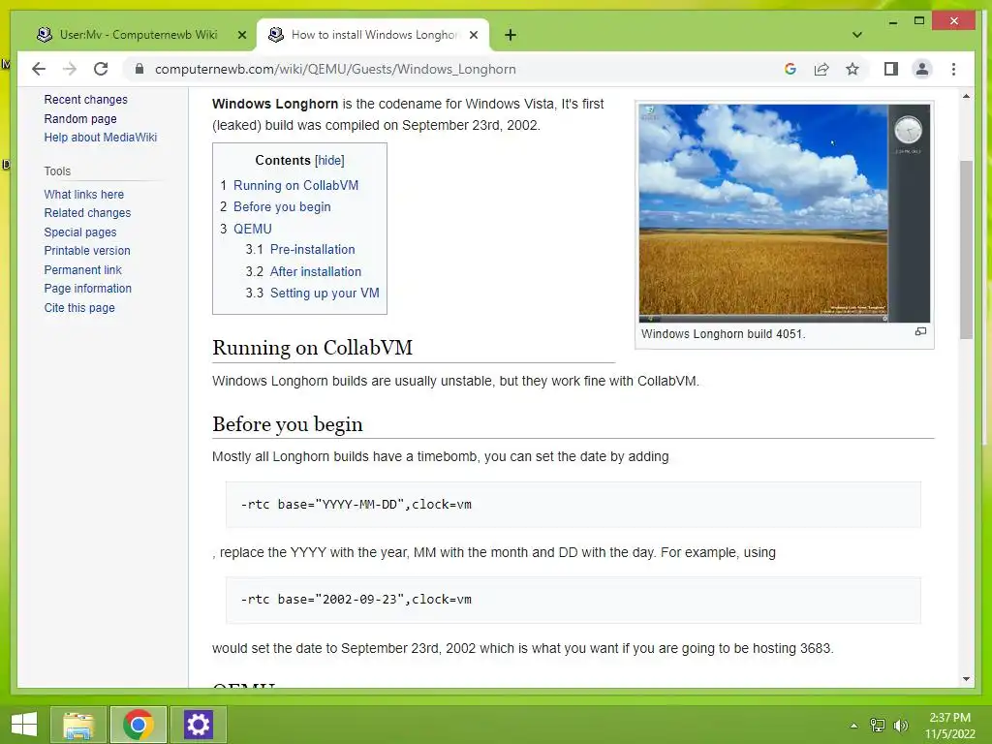
Task: View site security lock information
Action: coord(139,69)
